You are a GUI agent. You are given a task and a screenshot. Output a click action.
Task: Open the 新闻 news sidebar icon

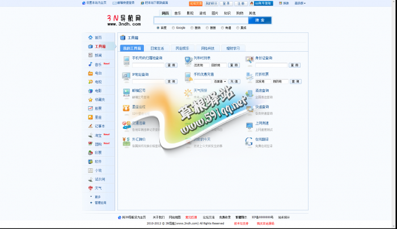point(90,55)
